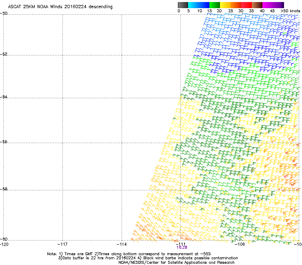Viewport: 302px width, 265px height.
Task: Click the '-60' latitude axis label
Action: (x=4, y=239)
